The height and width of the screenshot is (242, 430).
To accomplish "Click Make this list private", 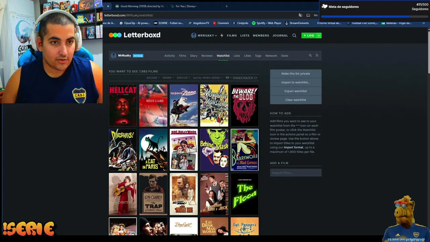I will (296, 74).
